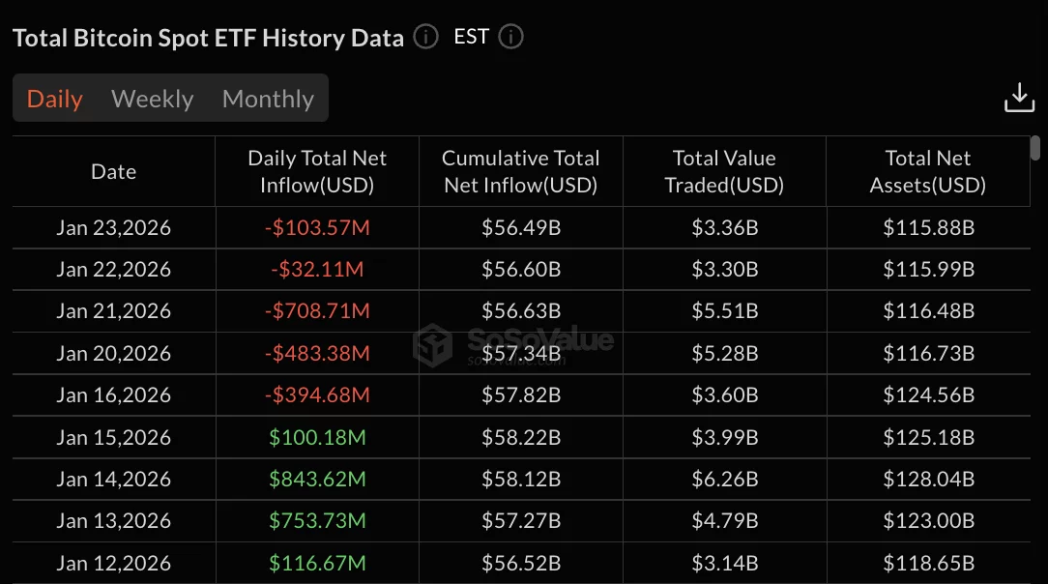Select the red -$708.71M inflow value
1048x584 pixels.
(x=317, y=310)
